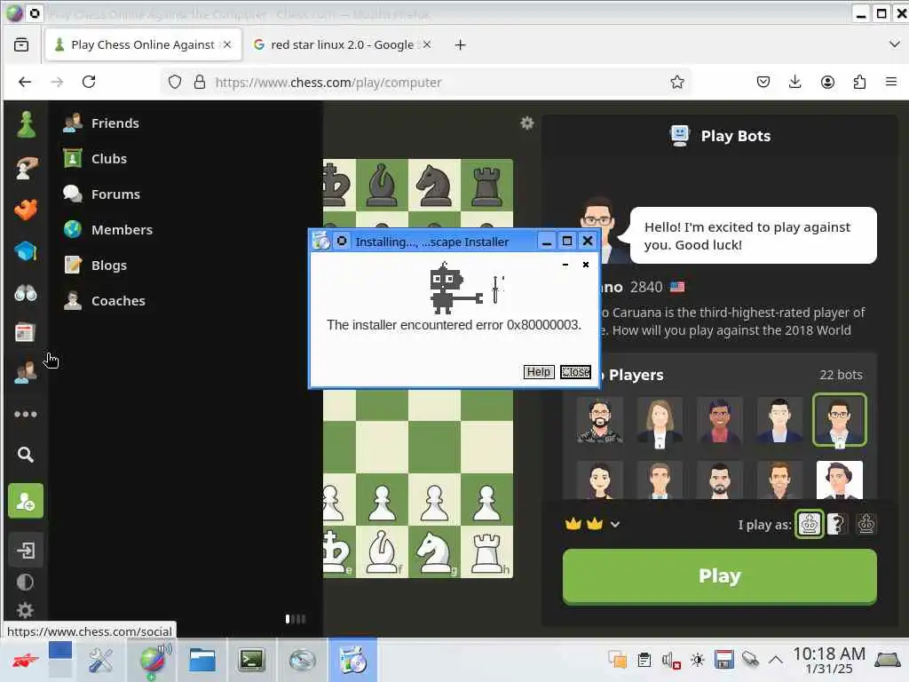Open the sidebar search magnifier
The height and width of the screenshot is (682, 909).
tap(26, 454)
